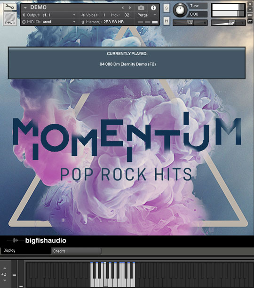Viewport: 254px width, 288px height.
Task: Go to previous instrument with left arrow
Action: [123, 8]
